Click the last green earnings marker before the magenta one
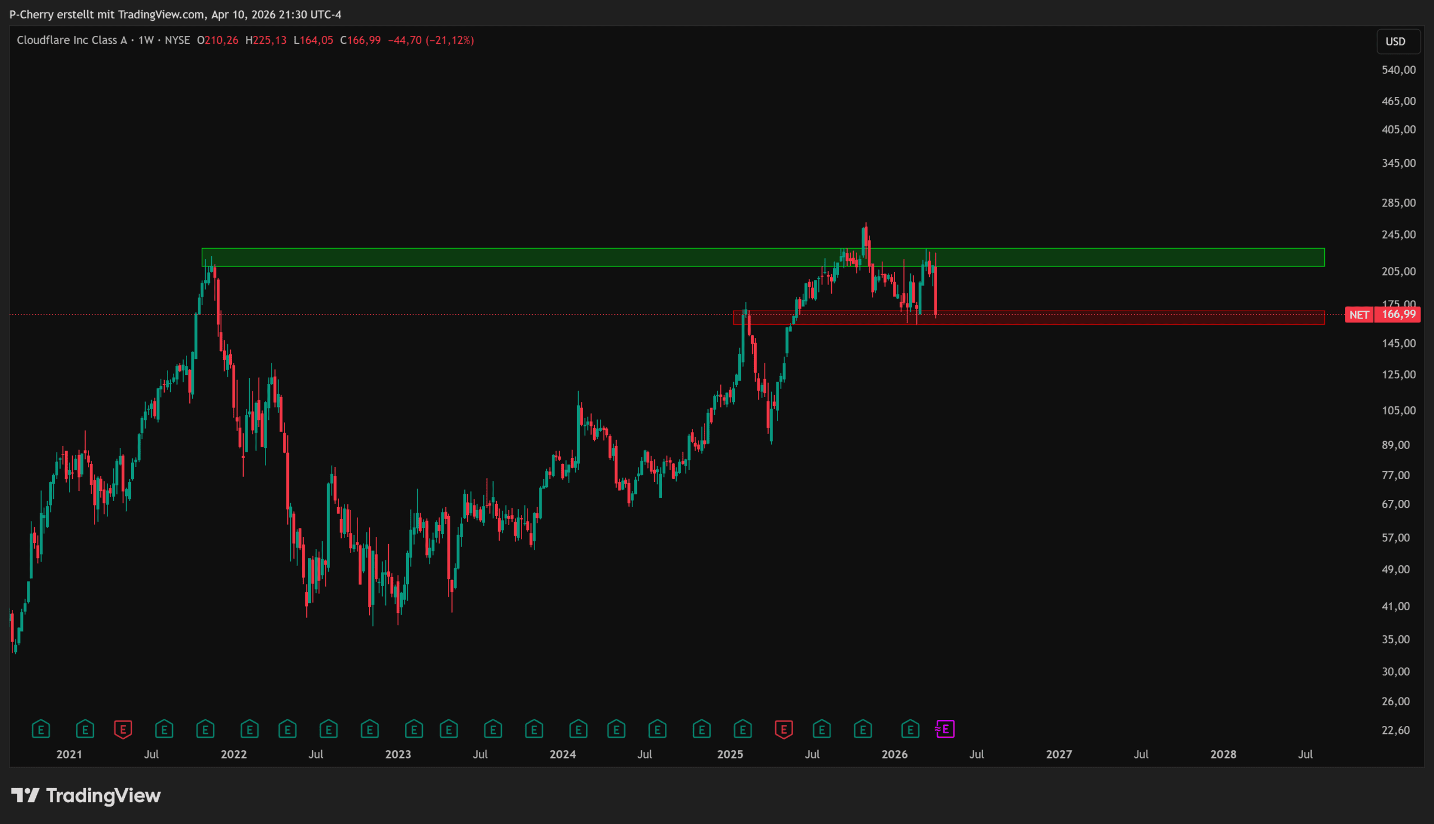Screen dimensions: 1434x824 tap(910, 729)
